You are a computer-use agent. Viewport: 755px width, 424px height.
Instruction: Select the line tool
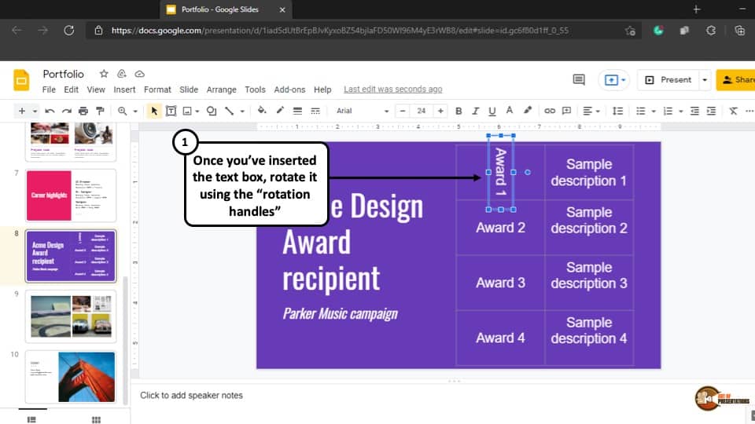229,111
